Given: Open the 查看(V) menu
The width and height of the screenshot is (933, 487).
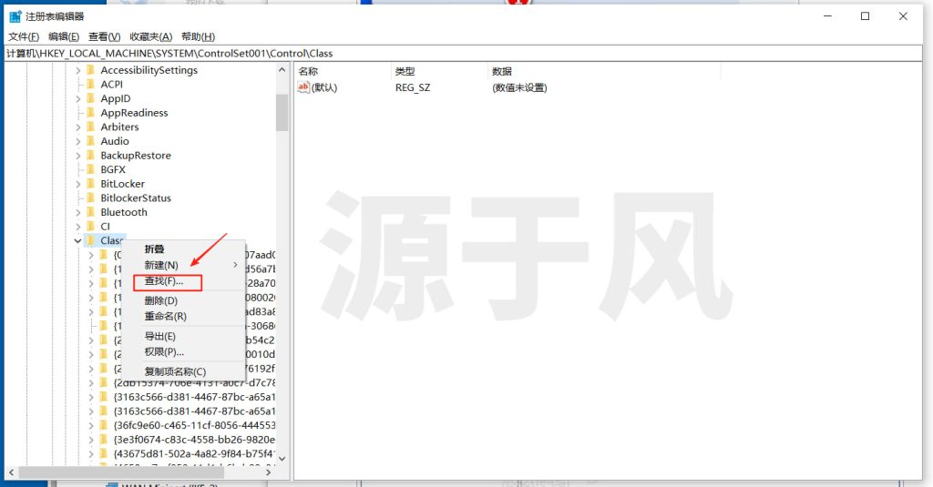Looking at the screenshot, I should [x=104, y=37].
